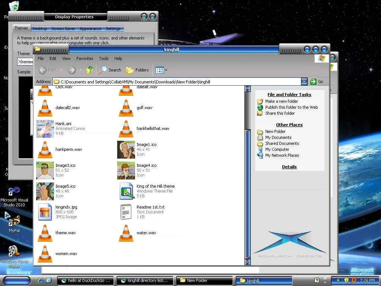Select Readme 1st.txt notepad icon
Viewport: 381px width, 286px height.
click(126, 212)
